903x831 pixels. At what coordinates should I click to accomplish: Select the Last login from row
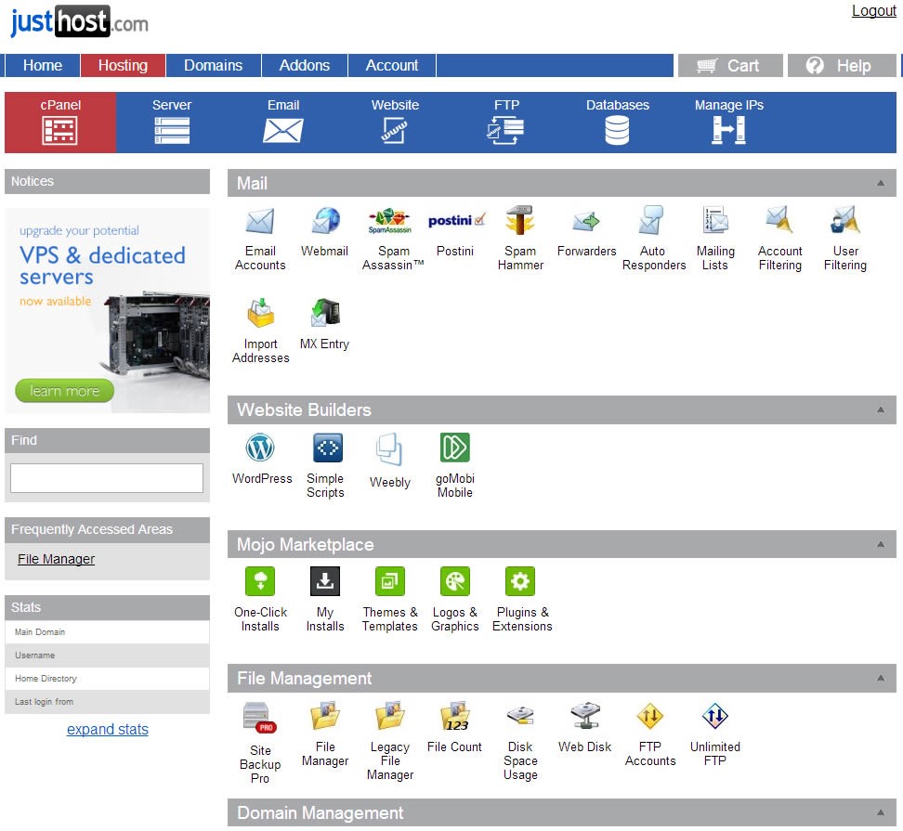coord(107,702)
